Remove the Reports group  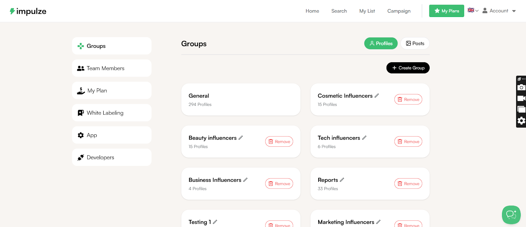click(x=408, y=184)
